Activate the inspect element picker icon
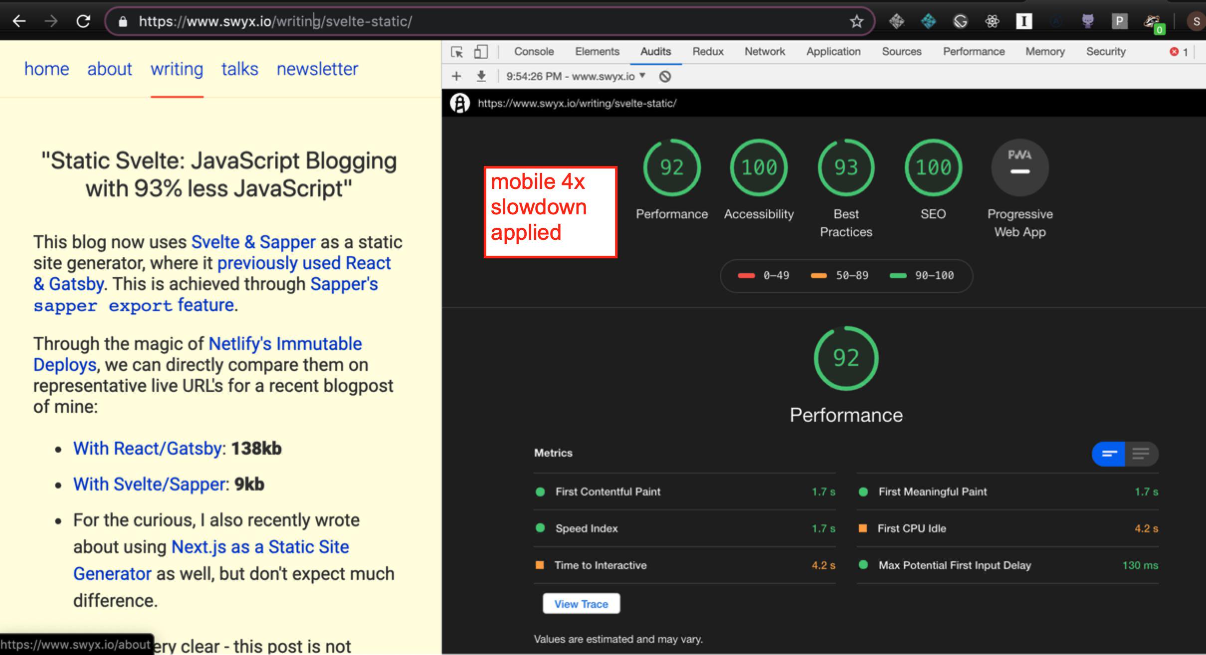 click(x=456, y=52)
